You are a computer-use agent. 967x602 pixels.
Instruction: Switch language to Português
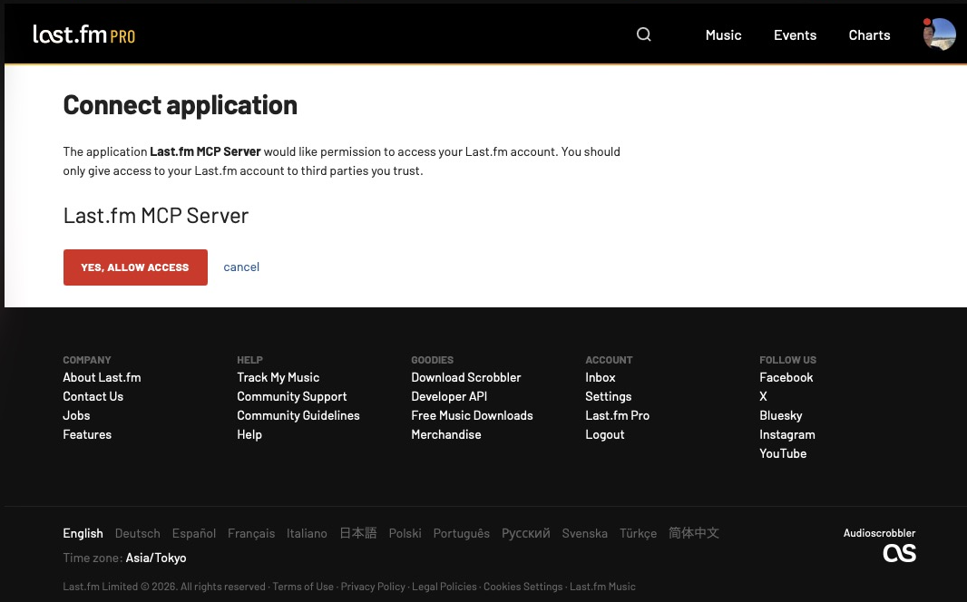pyautogui.click(x=462, y=533)
